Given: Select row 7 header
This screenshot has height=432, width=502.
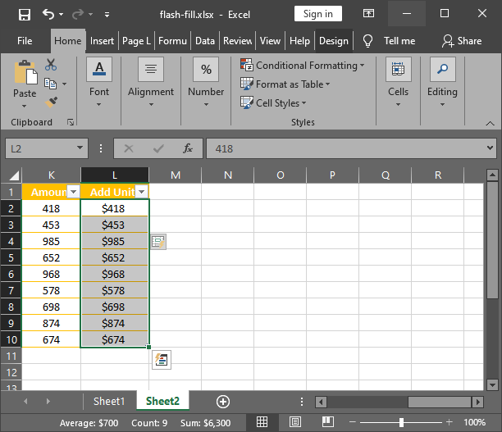Looking at the screenshot, I should coord(11,290).
